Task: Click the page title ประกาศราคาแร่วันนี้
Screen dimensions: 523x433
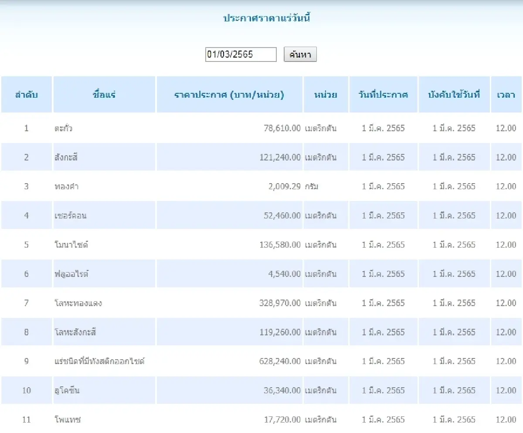Action: point(266,18)
